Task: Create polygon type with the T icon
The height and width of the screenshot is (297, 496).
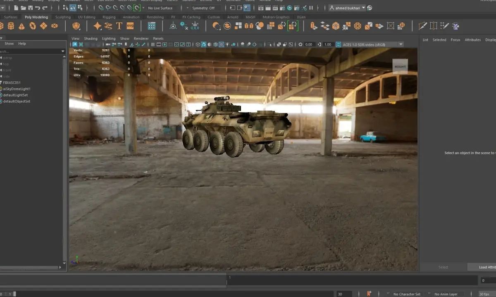Action: tap(119, 26)
